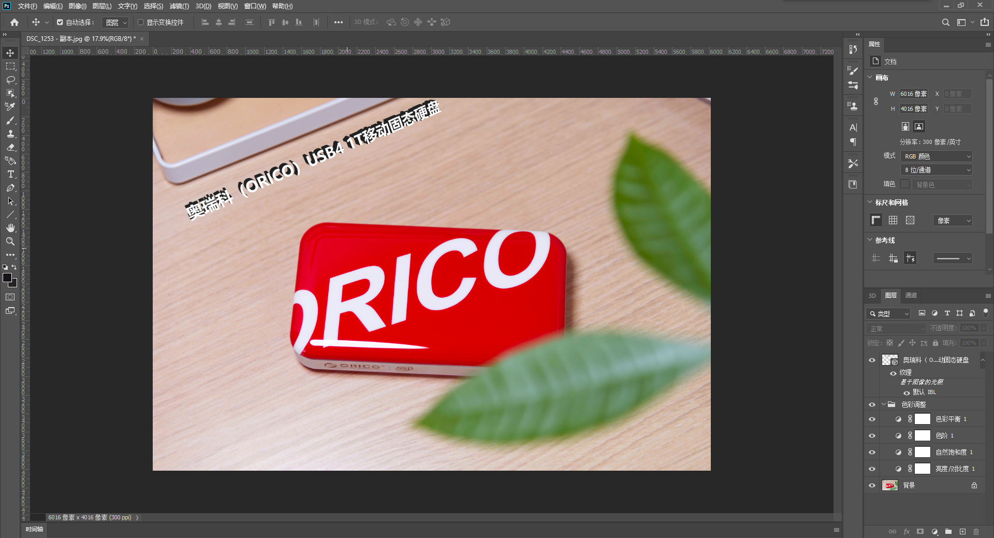The image size is (994, 538).
Task: Click the canvas height field 4016 像素
Action: tap(913, 109)
